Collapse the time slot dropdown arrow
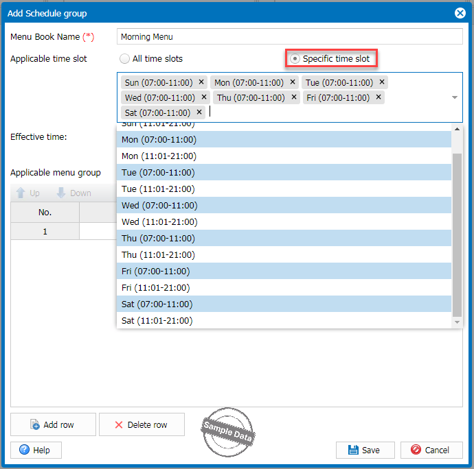 click(454, 97)
